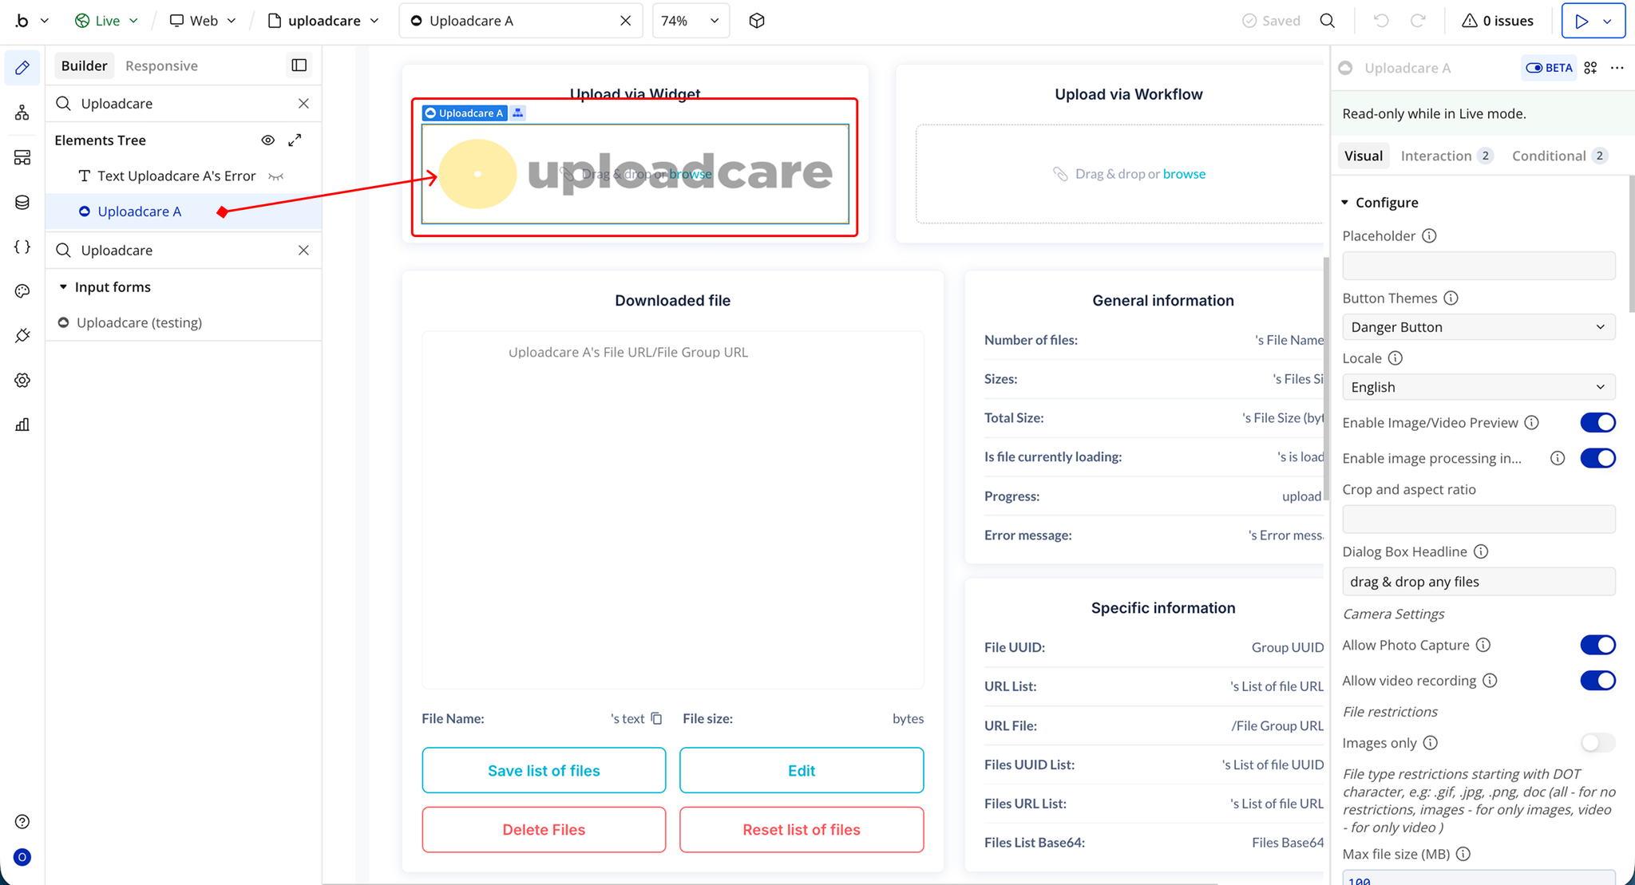Viewport: 1635px width, 885px height.
Task: Open the Design system layout icon
Action: click(22, 157)
